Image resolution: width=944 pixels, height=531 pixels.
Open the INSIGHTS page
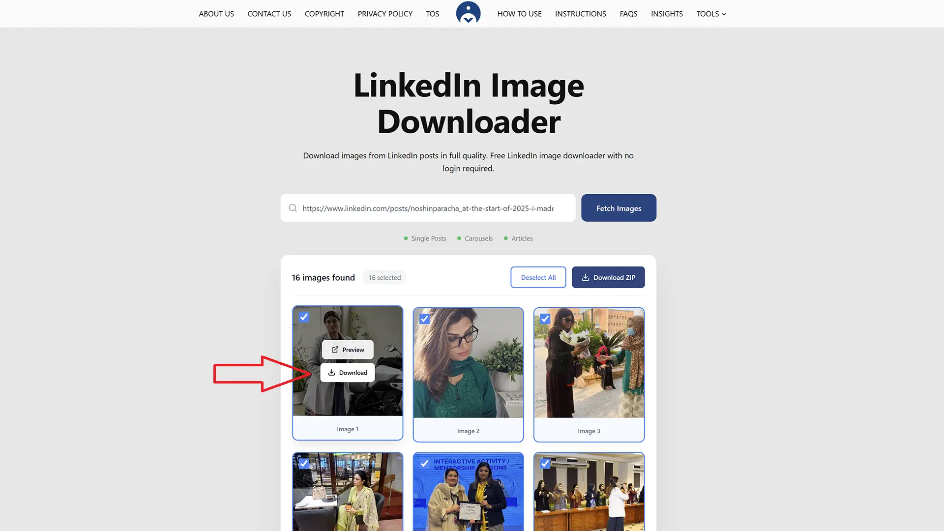(x=667, y=14)
